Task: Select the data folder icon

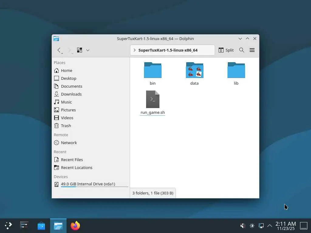Action: [195, 70]
